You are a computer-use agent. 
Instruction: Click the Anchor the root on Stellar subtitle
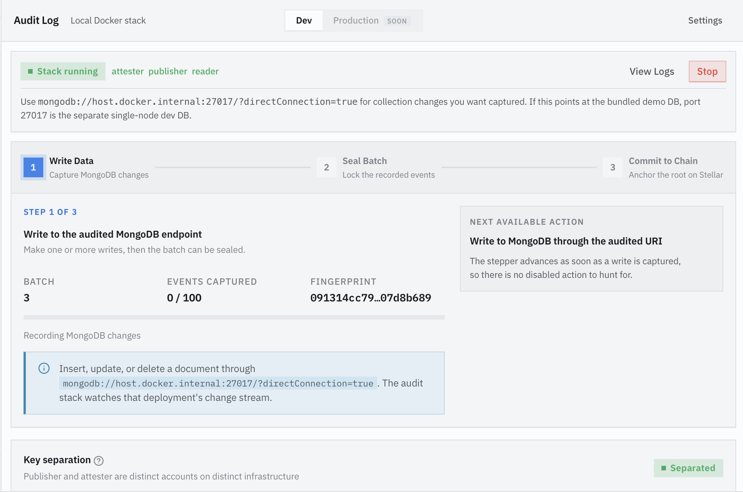[x=676, y=175]
